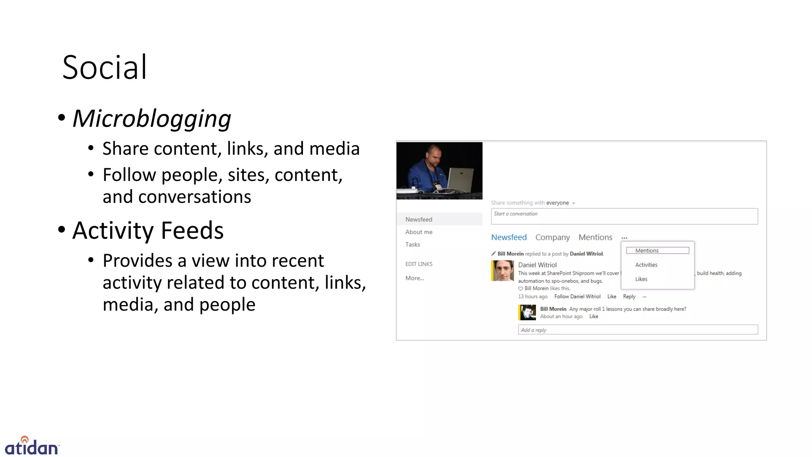The width and height of the screenshot is (812, 457).
Task: Click Reply under Daniel Witriol's post
Action: tap(629, 296)
